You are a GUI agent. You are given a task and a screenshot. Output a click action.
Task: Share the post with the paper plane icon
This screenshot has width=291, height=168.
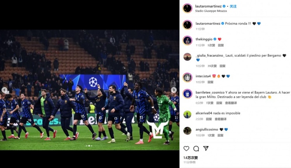206,148
